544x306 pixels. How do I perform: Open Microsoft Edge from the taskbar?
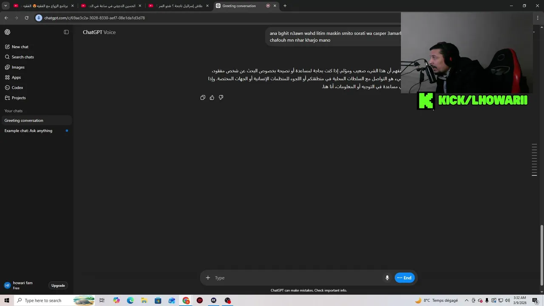coord(130,300)
